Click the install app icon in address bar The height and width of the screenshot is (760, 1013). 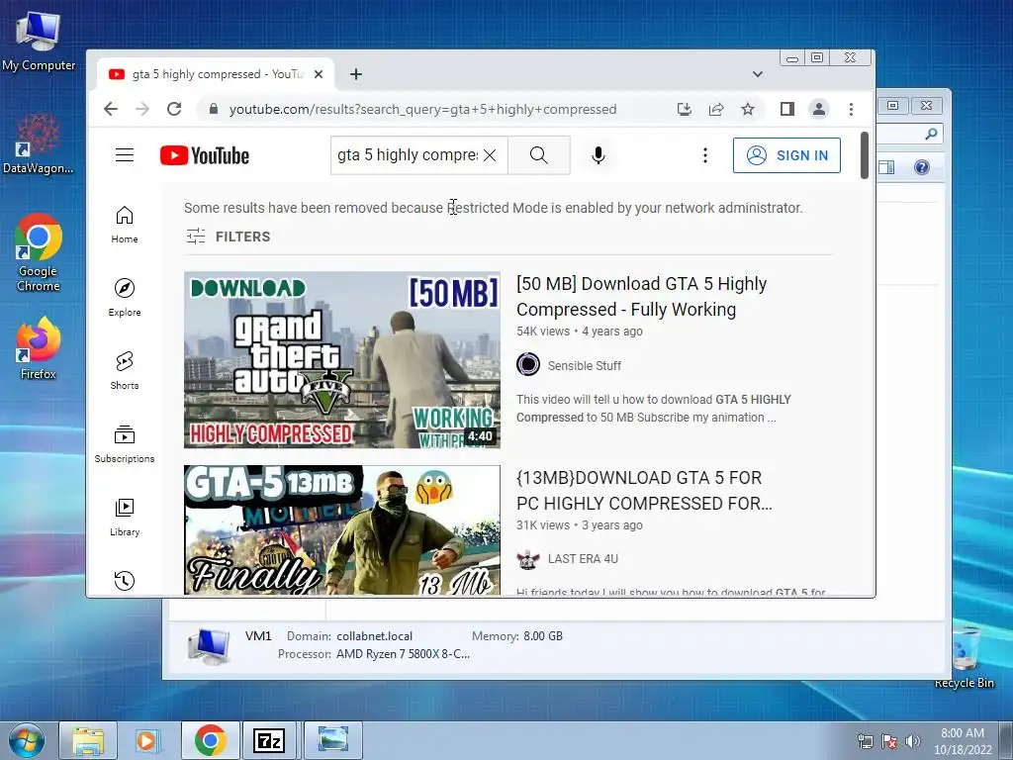(x=685, y=109)
